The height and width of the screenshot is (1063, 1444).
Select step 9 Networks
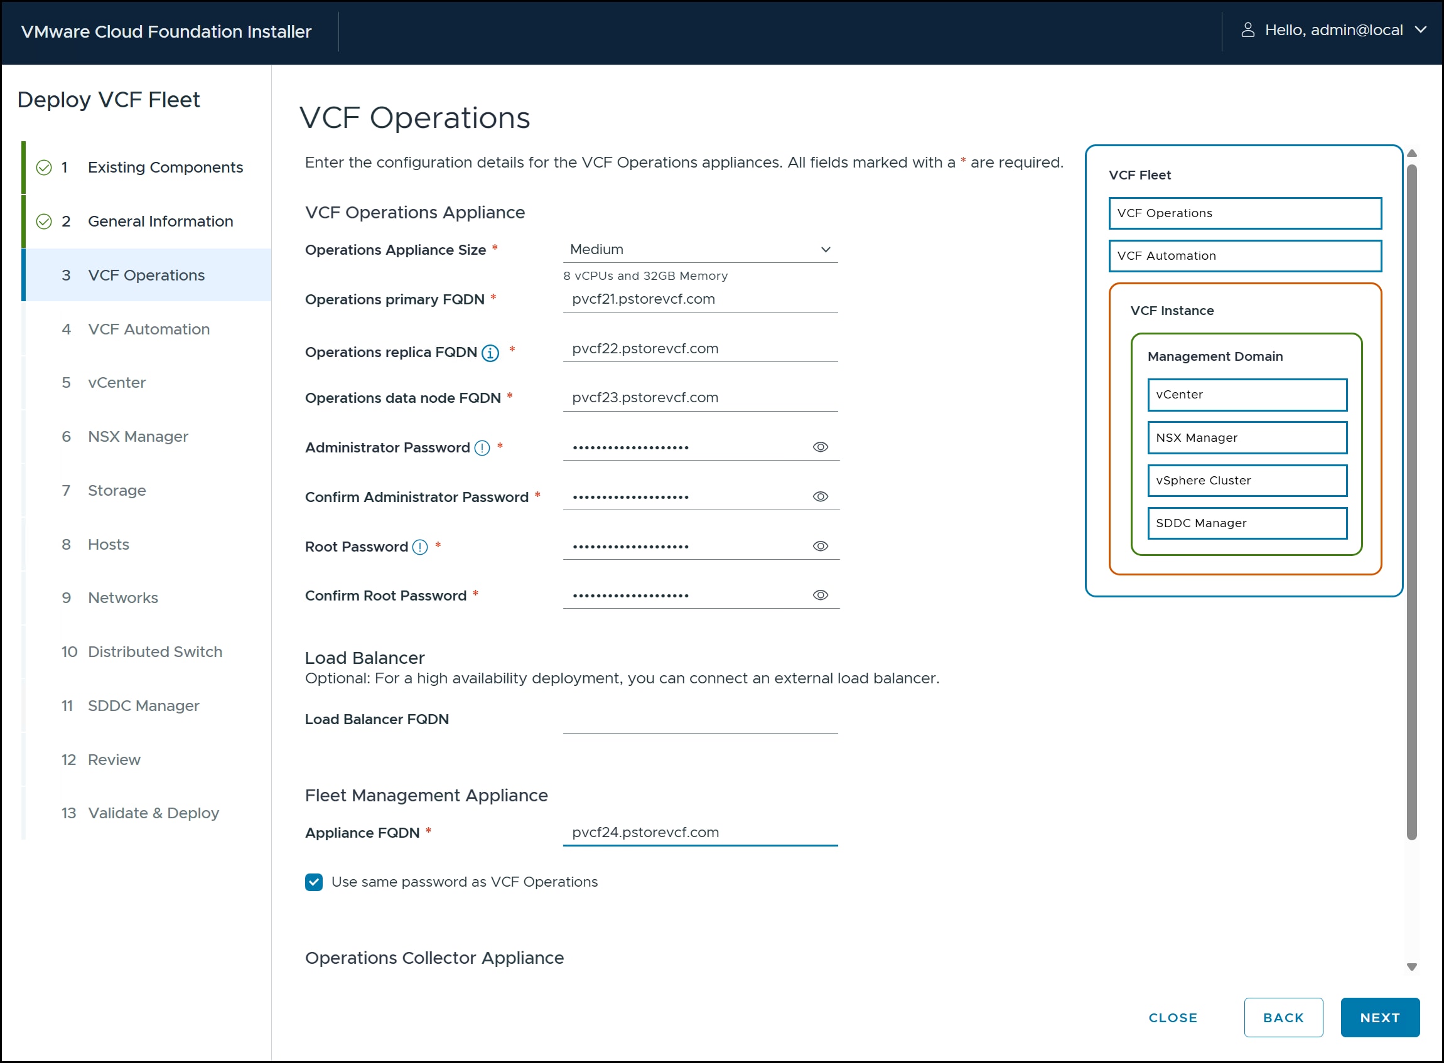148,599
